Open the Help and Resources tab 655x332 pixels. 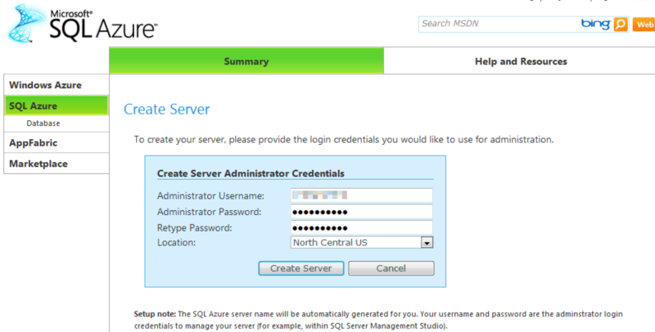click(x=520, y=61)
